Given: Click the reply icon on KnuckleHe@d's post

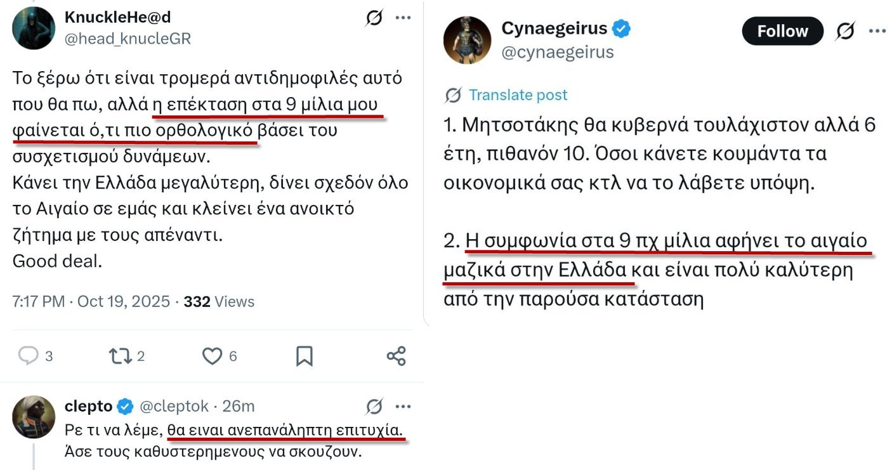Looking at the screenshot, I should pos(29,356).
